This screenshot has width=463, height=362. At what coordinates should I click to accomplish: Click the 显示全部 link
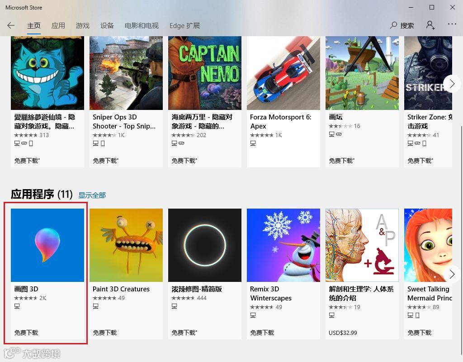92,195
